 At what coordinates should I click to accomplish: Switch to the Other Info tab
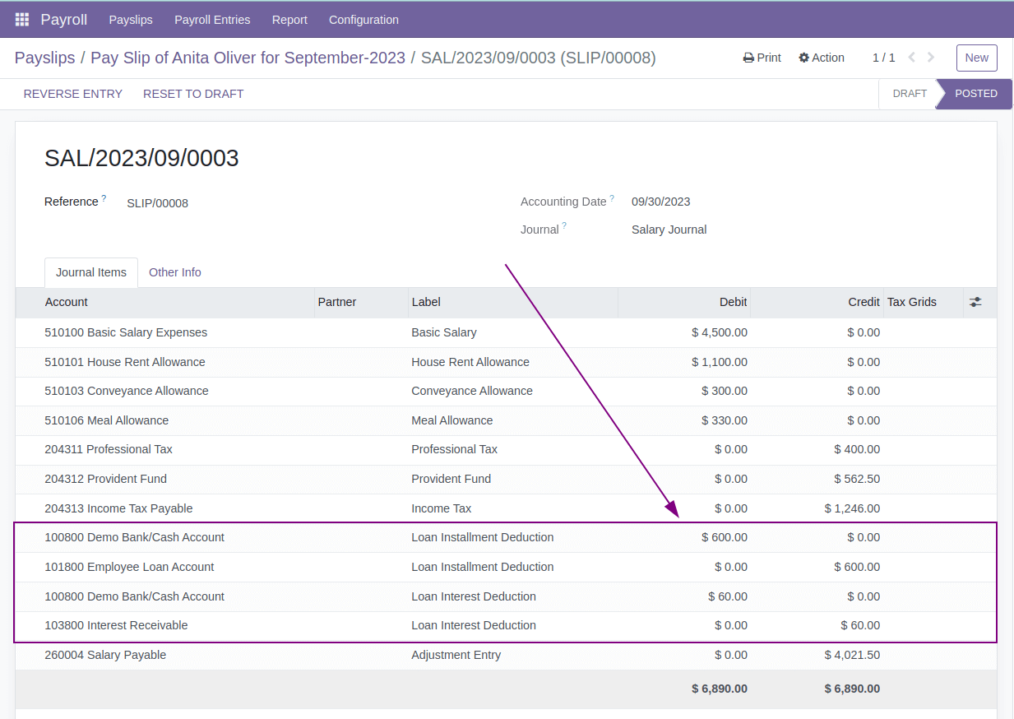pos(174,272)
